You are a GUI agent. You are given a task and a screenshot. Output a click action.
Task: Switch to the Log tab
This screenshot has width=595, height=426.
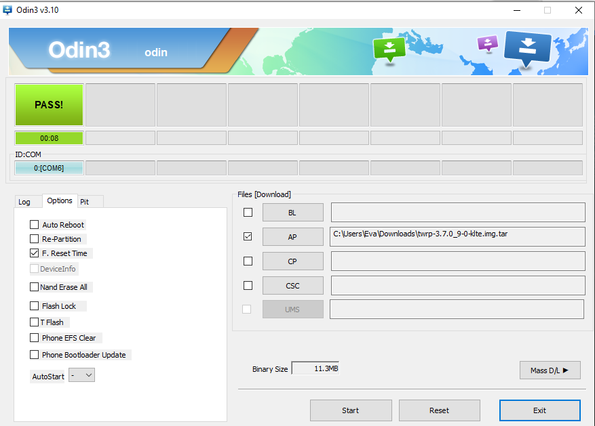pyautogui.click(x=24, y=202)
